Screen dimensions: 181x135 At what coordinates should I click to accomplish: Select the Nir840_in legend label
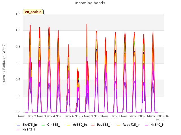tap(158, 125)
